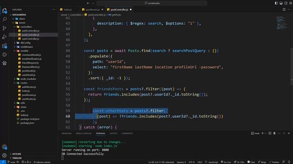Select the postController.js editor tab
The image size is (293, 164).
coord(119,10)
